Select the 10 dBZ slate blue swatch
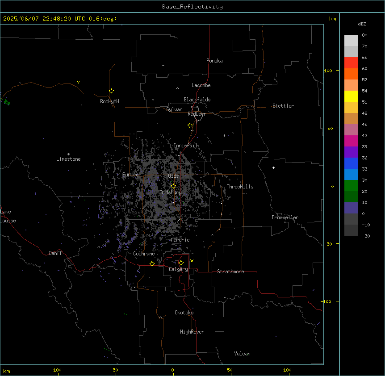This screenshot has height=376, width=385. pos(351,208)
